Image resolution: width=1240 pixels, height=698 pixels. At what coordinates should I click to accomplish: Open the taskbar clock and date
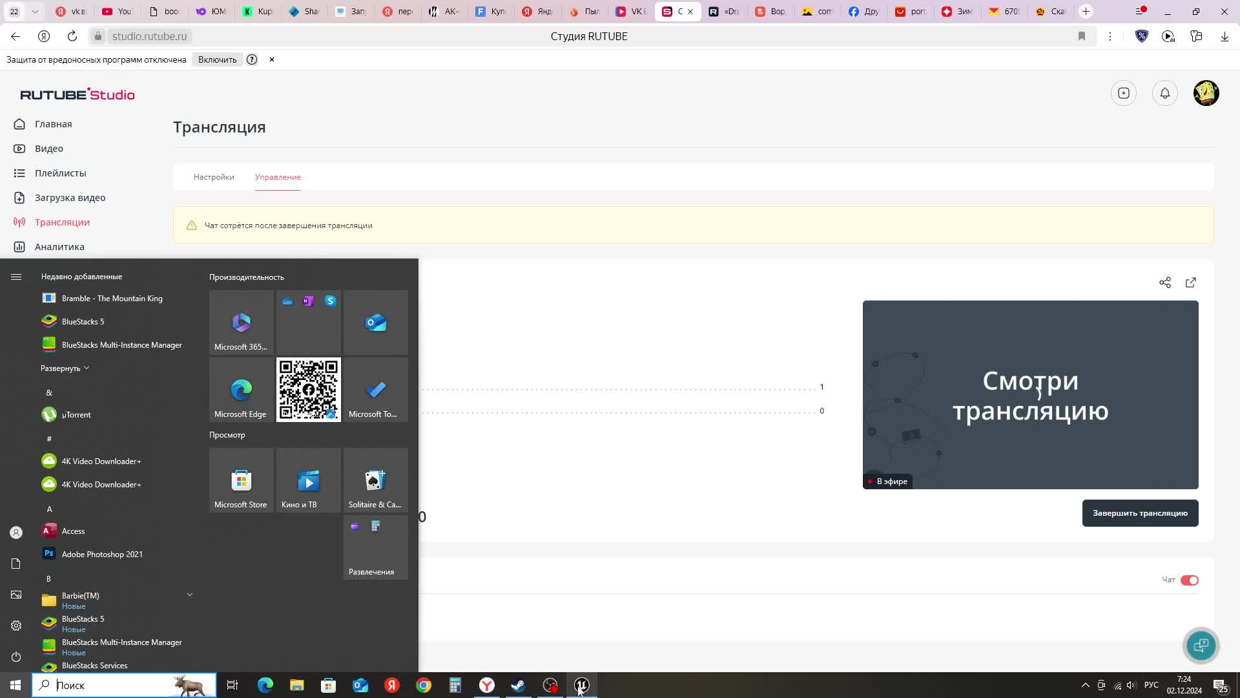[x=1184, y=685]
